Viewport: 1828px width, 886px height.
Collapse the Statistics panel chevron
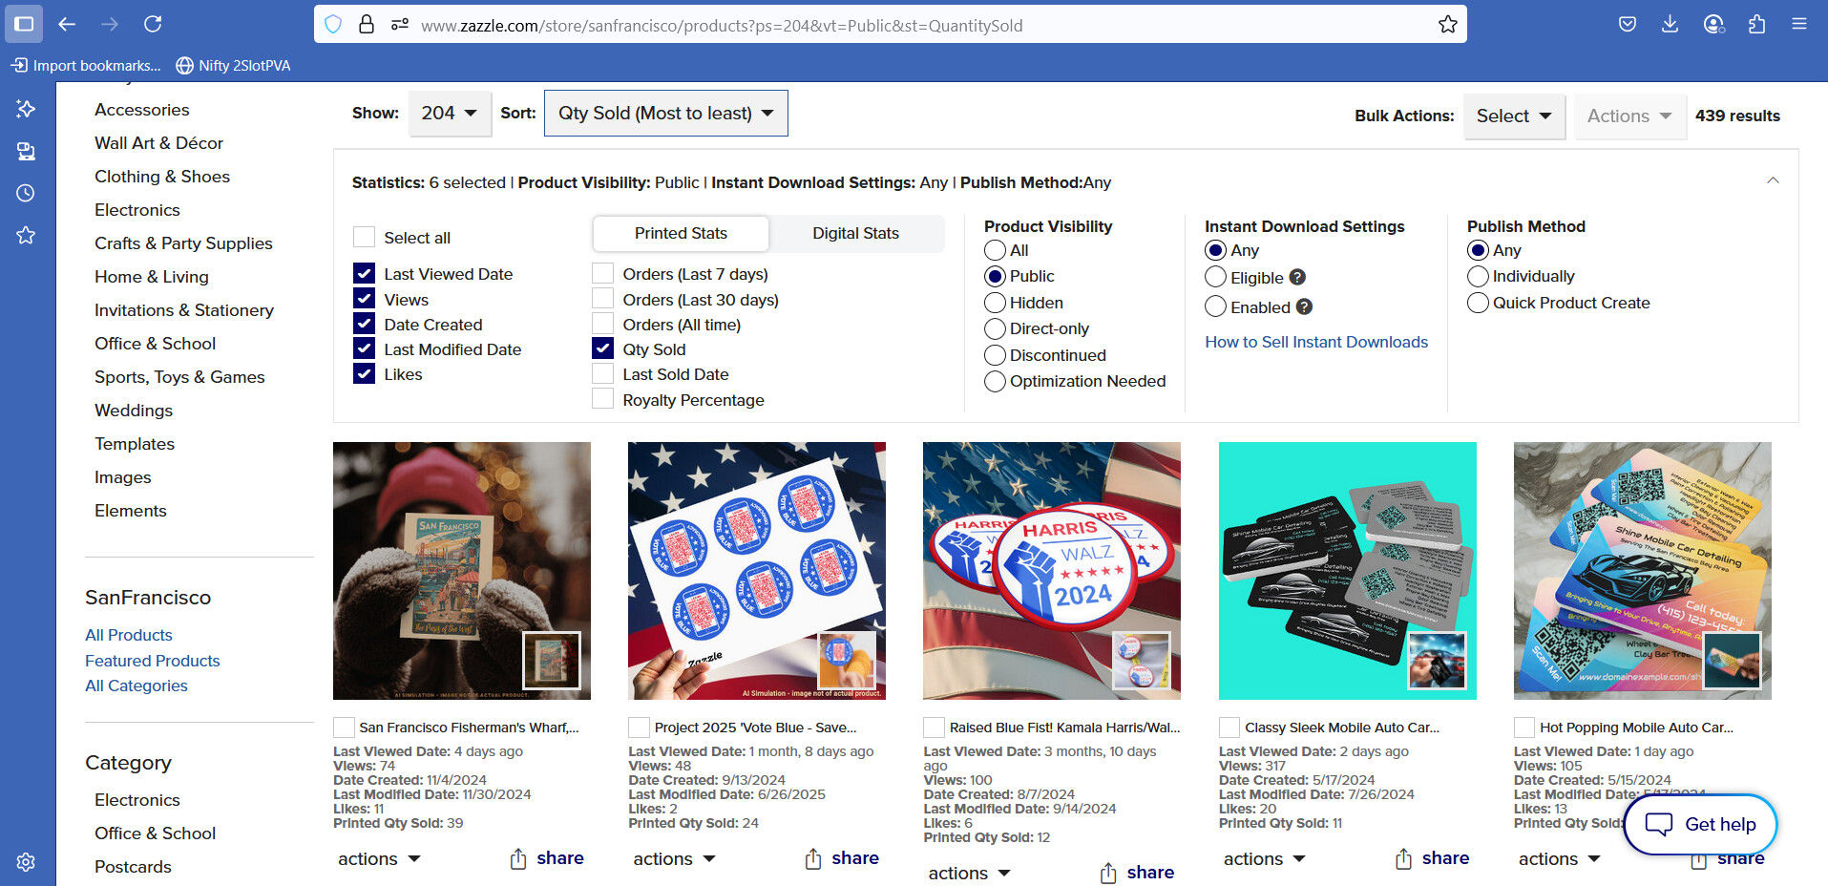[x=1773, y=181]
